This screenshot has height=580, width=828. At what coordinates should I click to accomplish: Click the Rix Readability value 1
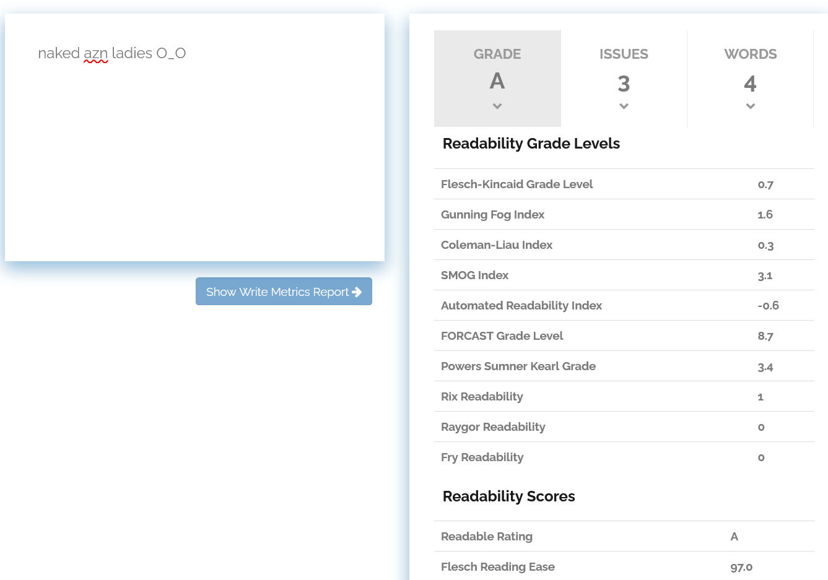(x=760, y=397)
